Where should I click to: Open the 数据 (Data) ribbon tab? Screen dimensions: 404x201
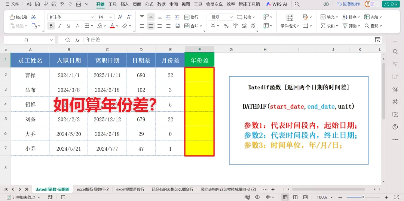pyautogui.click(x=161, y=4)
